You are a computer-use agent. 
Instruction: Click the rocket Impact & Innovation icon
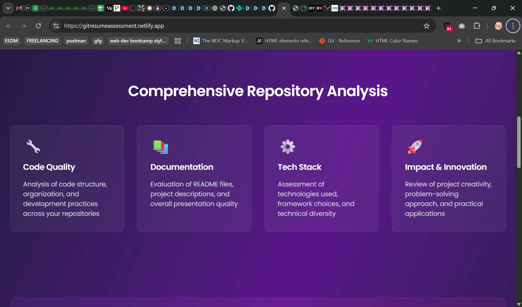[415, 147]
